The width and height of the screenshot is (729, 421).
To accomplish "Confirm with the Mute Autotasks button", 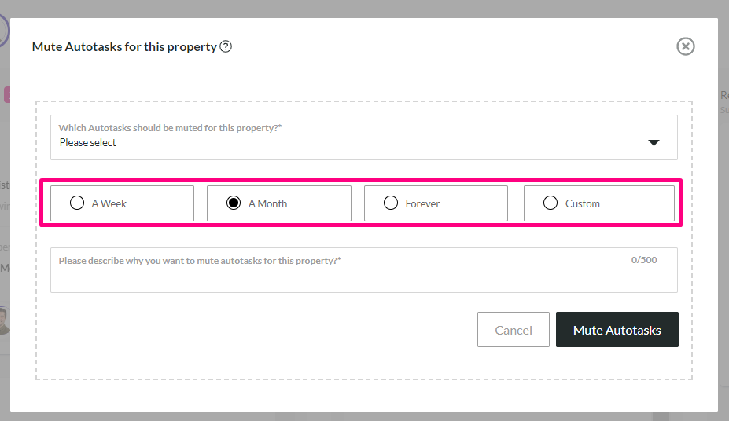I will click(617, 330).
